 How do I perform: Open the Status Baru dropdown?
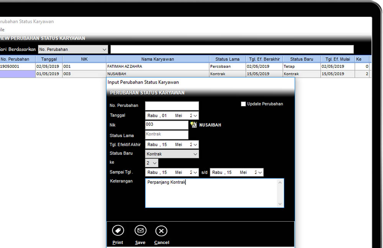(x=195, y=154)
